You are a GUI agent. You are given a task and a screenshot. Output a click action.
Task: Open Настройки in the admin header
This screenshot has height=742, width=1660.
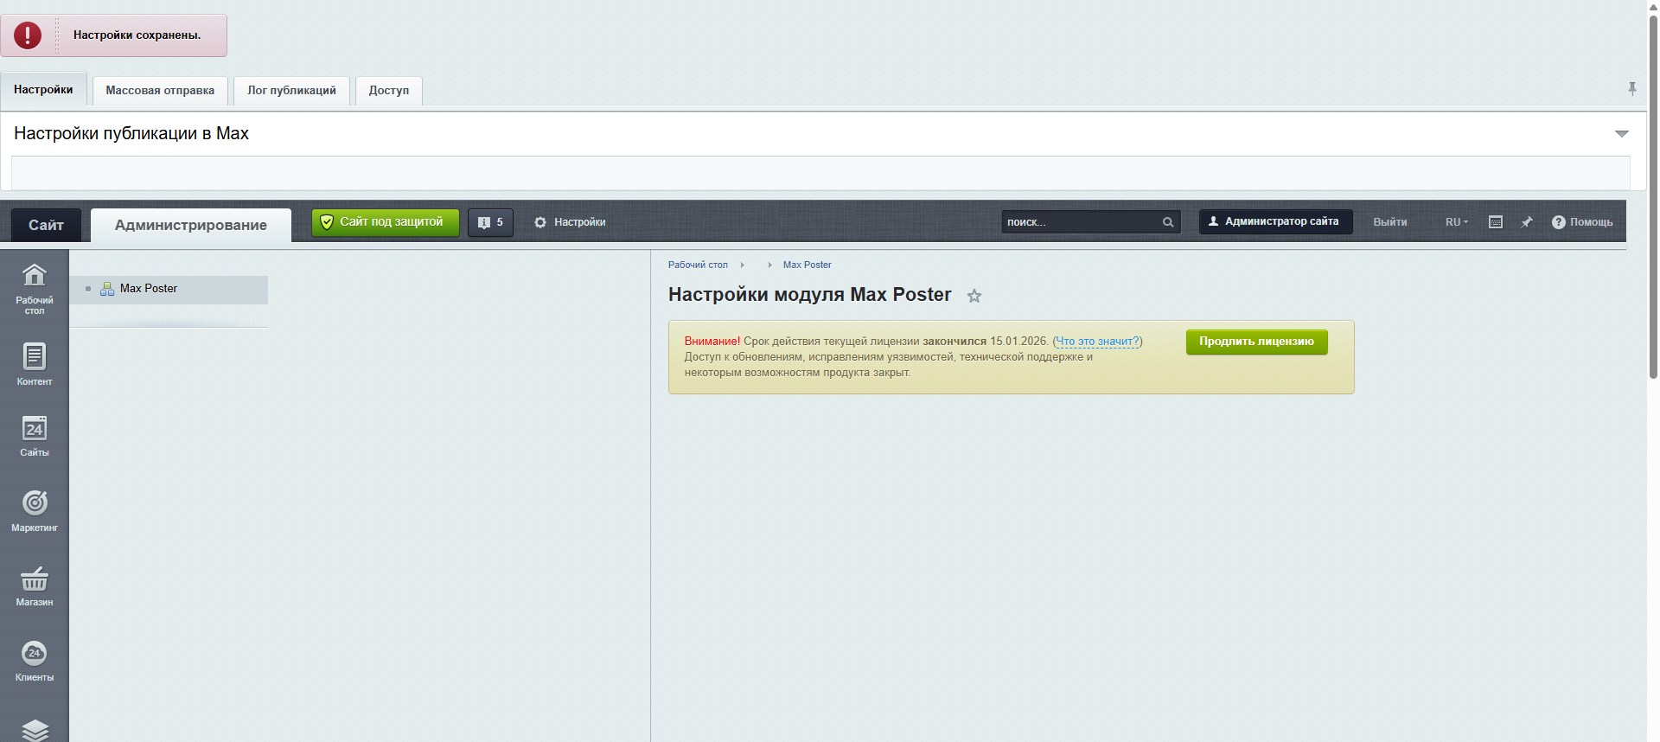(570, 222)
